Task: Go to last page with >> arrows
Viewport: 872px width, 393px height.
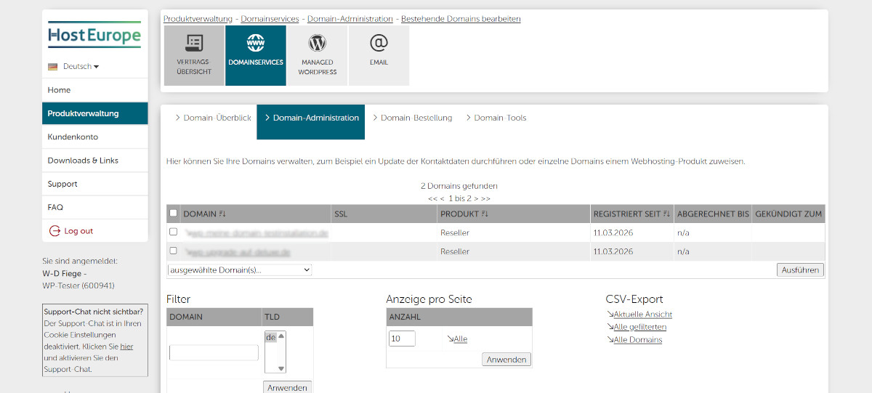Action: coord(486,198)
